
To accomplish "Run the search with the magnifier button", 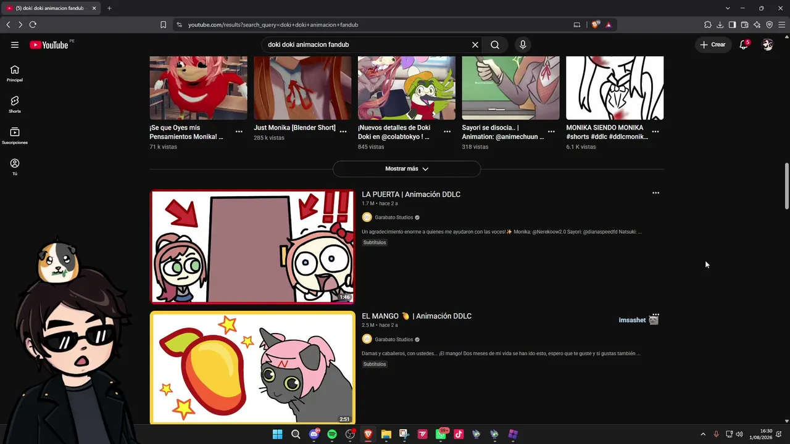I will tap(495, 44).
